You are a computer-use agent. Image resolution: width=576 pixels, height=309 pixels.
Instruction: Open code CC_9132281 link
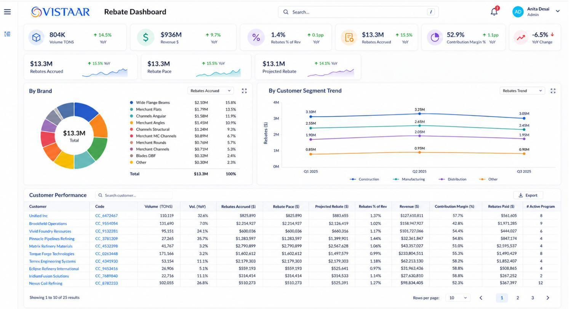tap(106, 231)
